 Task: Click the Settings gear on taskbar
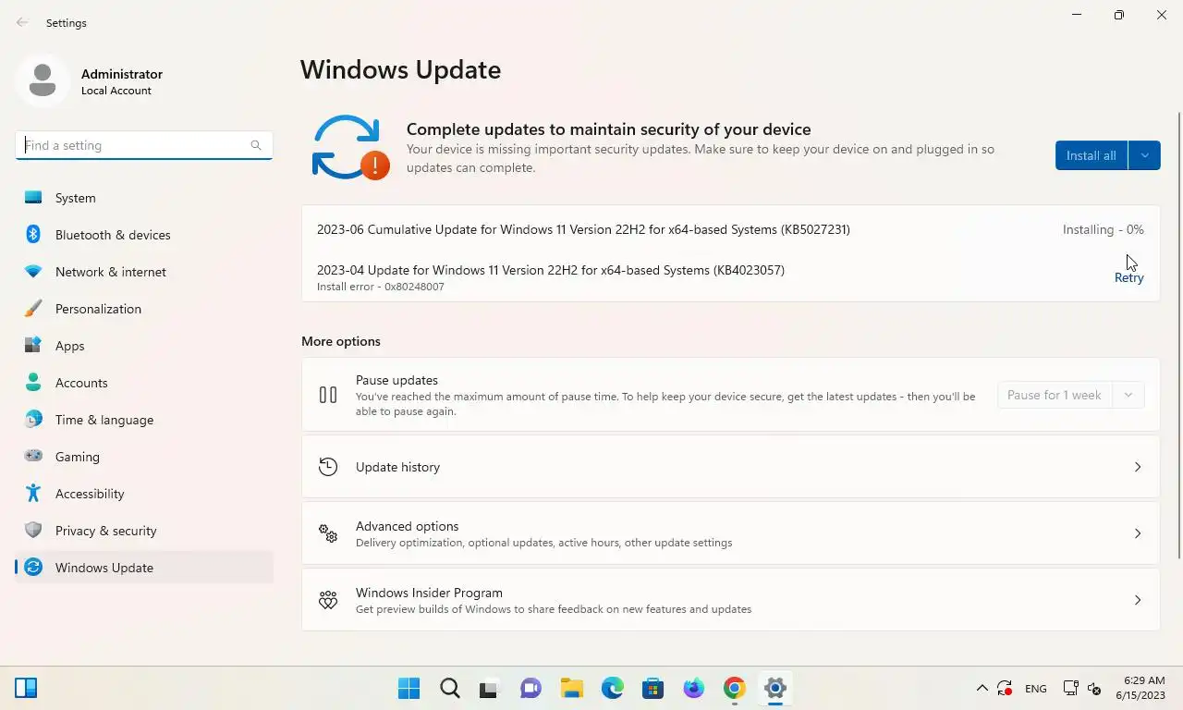click(x=775, y=688)
